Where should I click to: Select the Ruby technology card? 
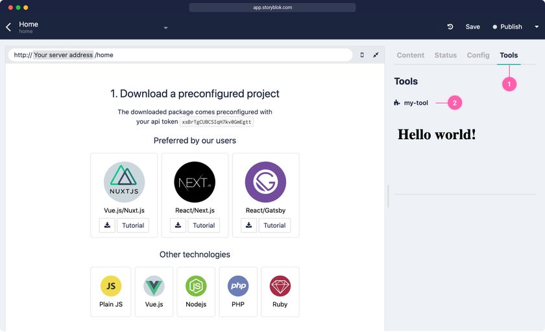coord(280,292)
